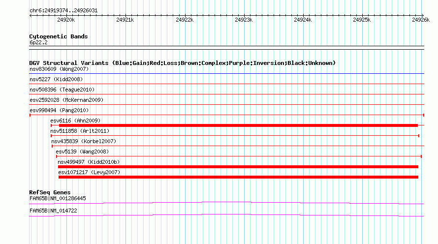Open variant esv2592028 (McKernan2009) label

coord(66,100)
